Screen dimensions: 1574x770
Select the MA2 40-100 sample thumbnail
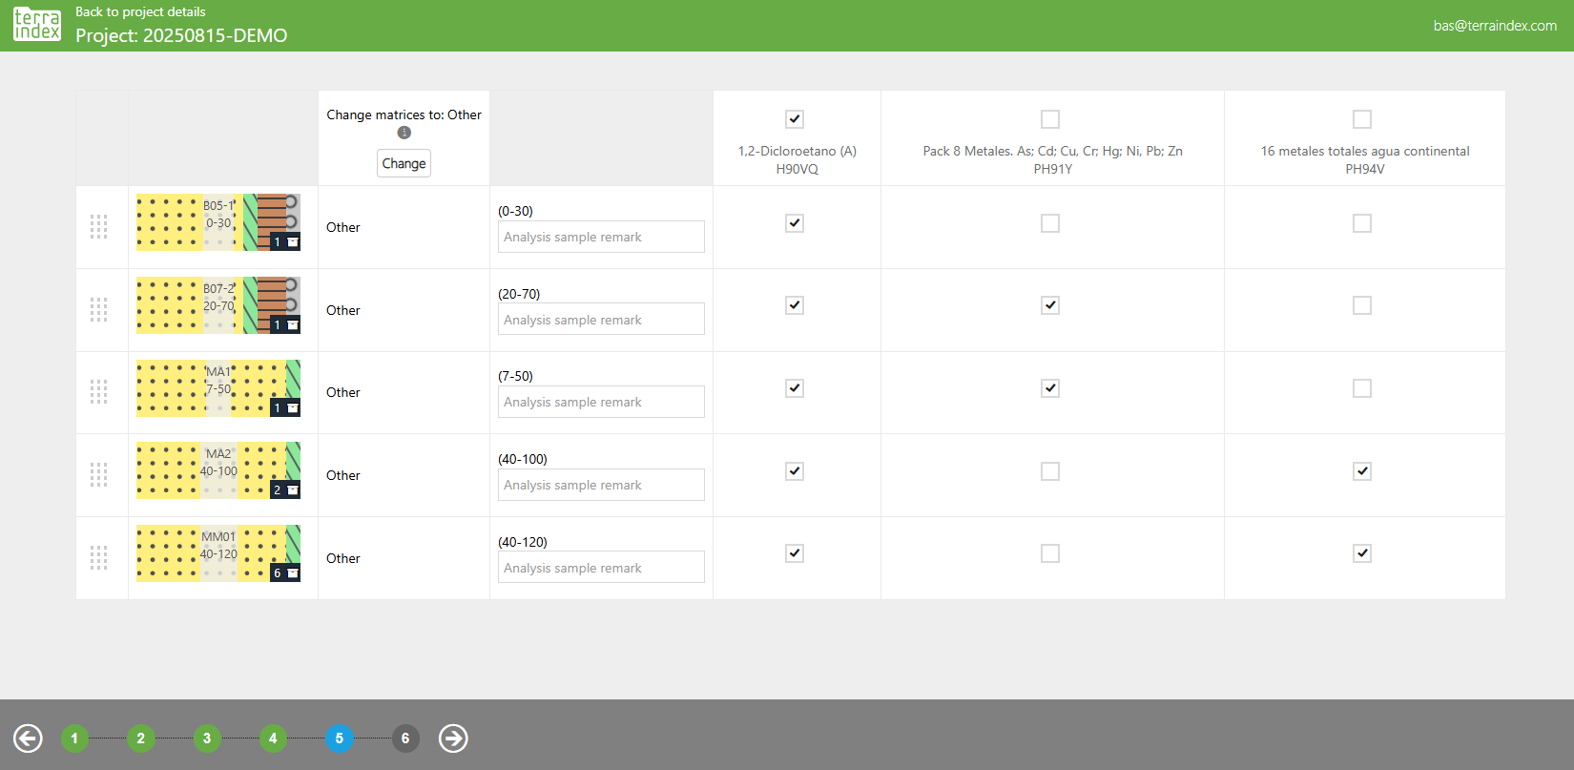(217, 470)
